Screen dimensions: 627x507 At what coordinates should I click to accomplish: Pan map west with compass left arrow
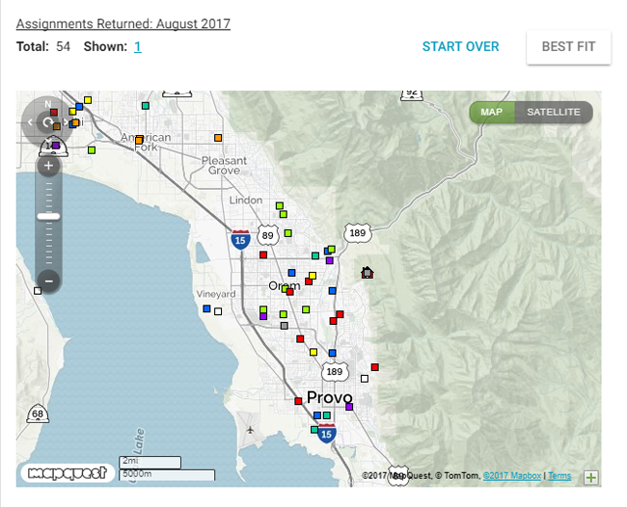(30, 121)
